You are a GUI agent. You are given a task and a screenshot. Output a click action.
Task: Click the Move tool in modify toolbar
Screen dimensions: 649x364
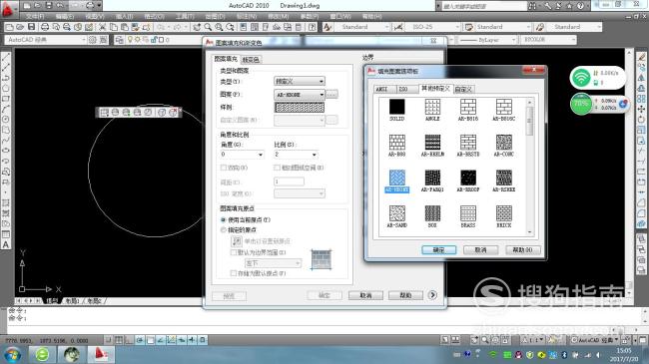641,110
